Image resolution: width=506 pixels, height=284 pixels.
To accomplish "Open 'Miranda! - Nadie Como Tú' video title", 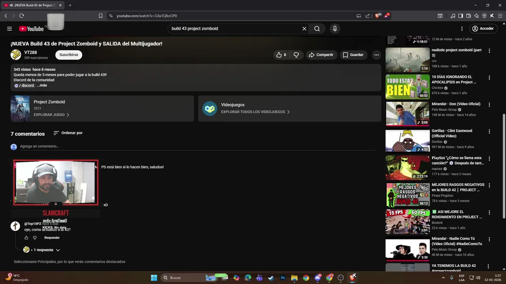I will 457,241.
